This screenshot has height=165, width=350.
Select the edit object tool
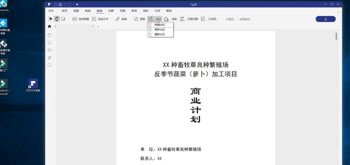coord(63,19)
